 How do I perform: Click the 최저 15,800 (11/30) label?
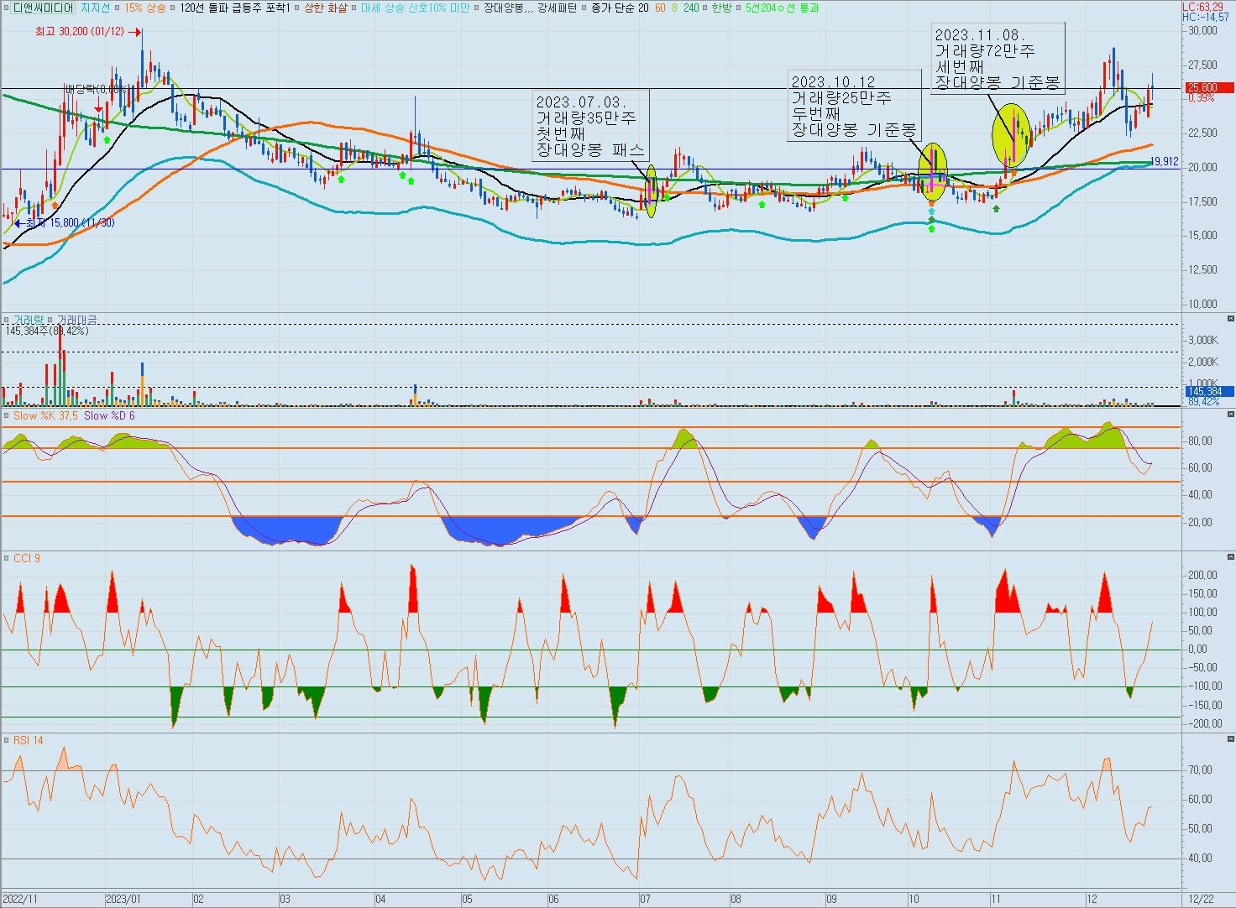(x=71, y=223)
